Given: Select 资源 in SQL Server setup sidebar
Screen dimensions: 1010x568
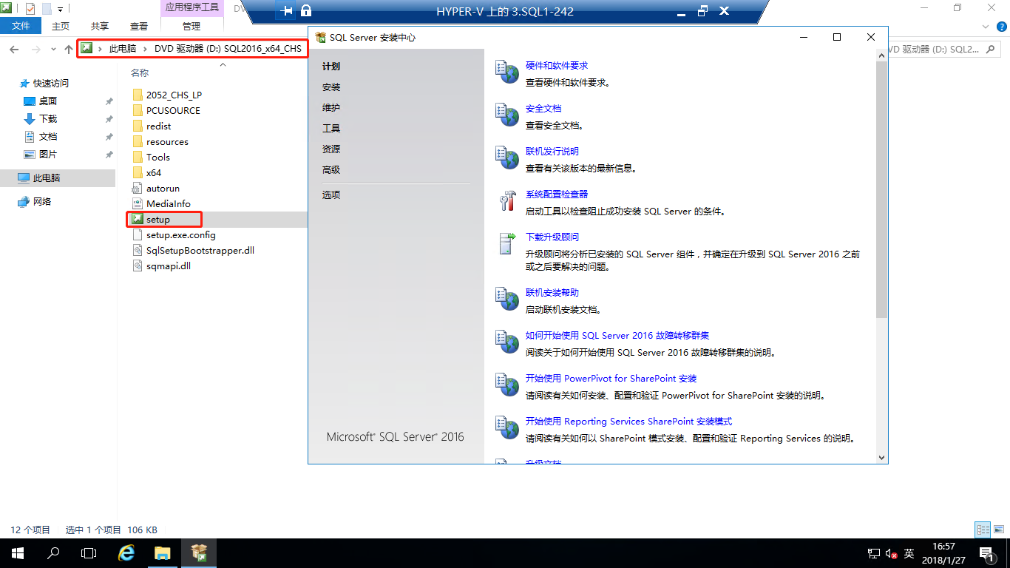Looking at the screenshot, I should (x=331, y=149).
